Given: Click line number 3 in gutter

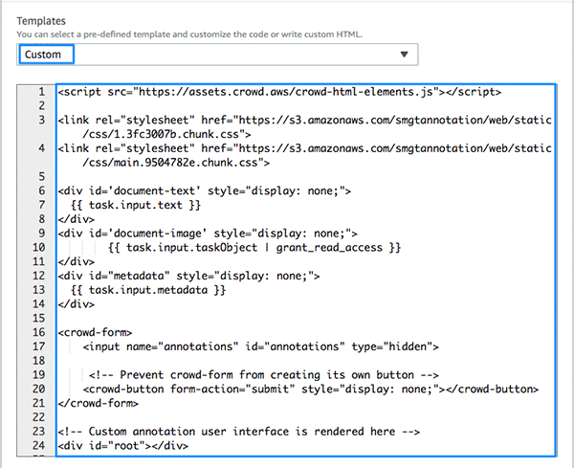Looking at the screenshot, I should click(x=42, y=121).
